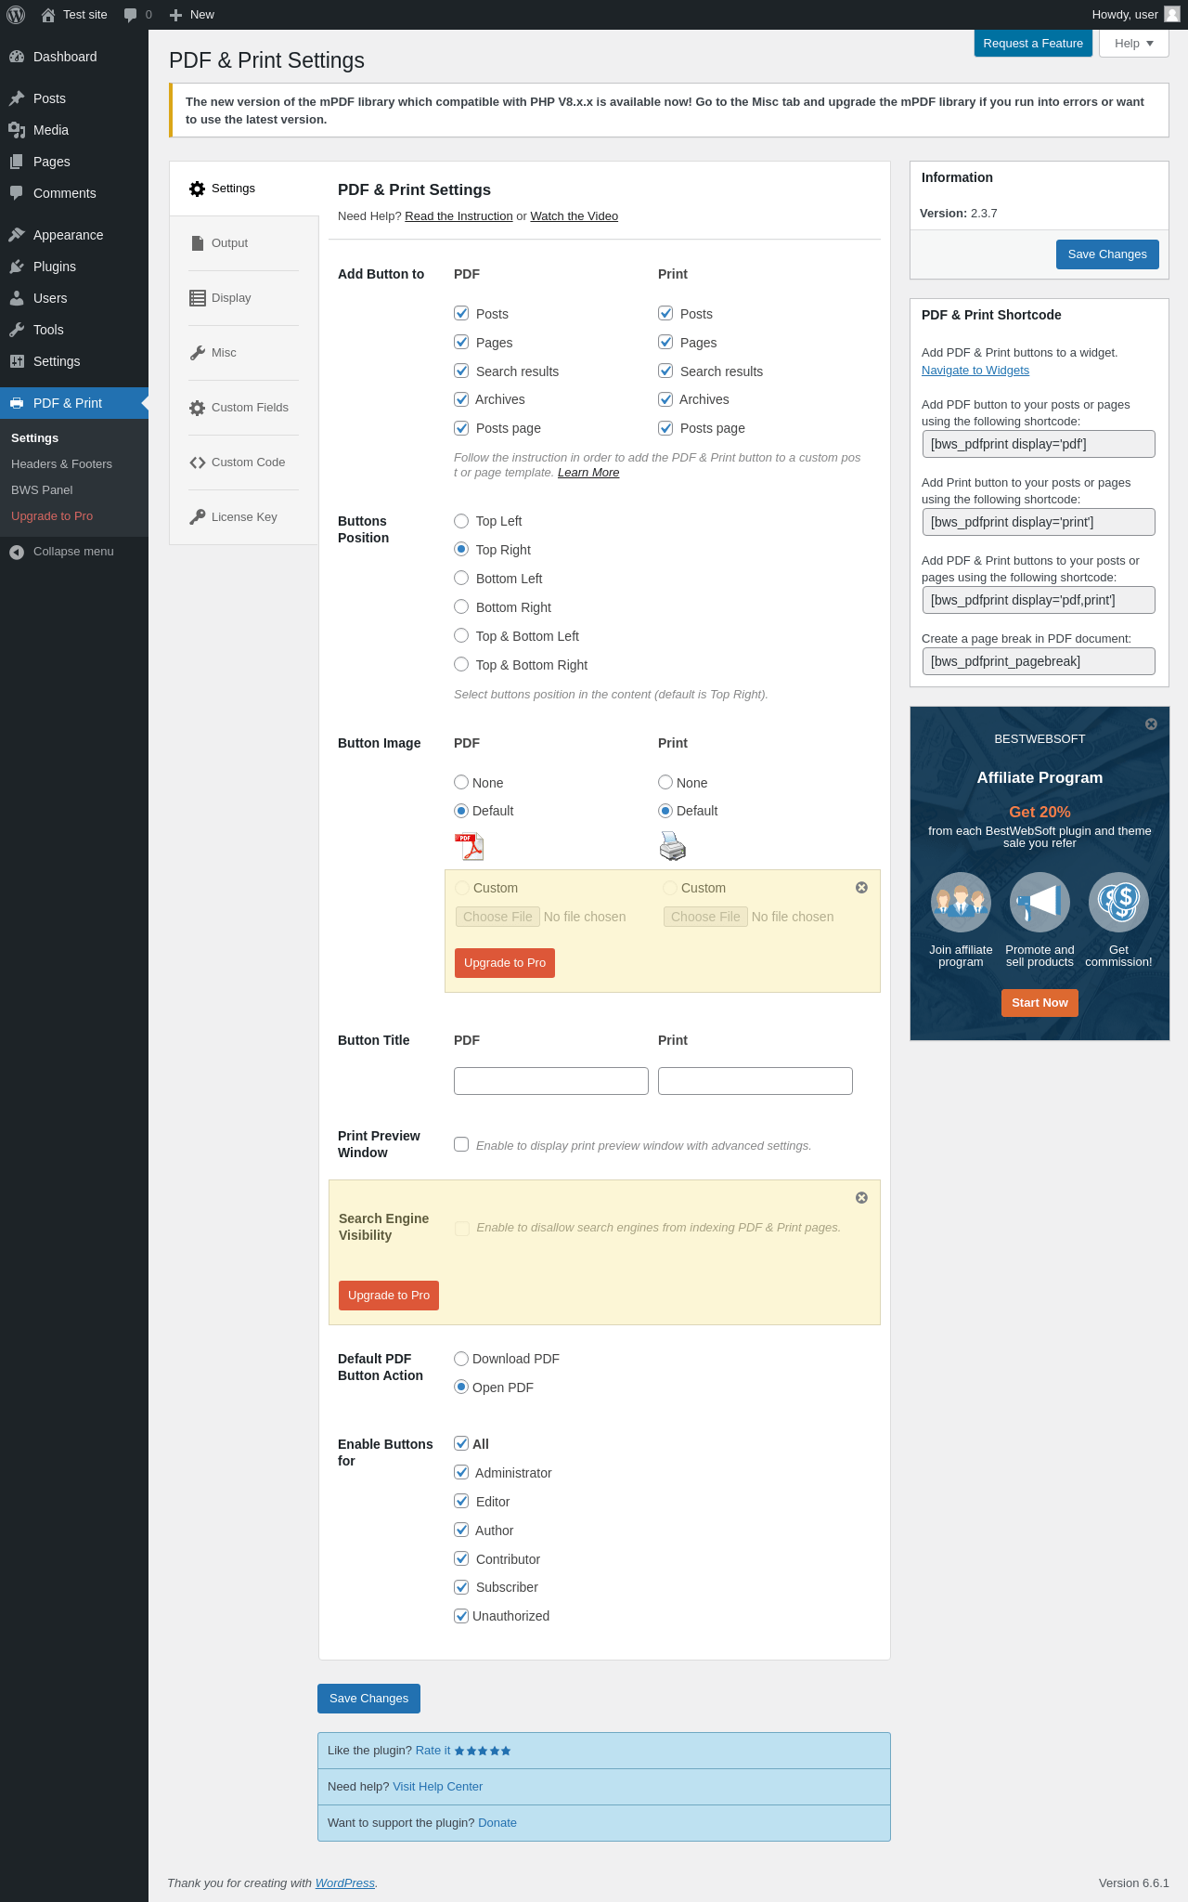
Task: Uncheck PDF button for Posts
Action: (461, 314)
